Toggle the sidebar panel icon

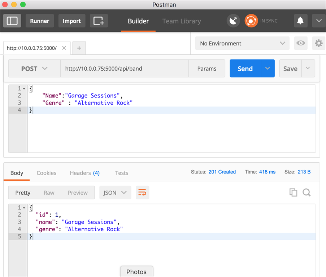click(x=12, y=21)
